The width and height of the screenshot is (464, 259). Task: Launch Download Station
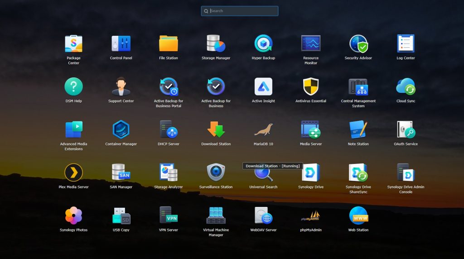click(216, 129)
